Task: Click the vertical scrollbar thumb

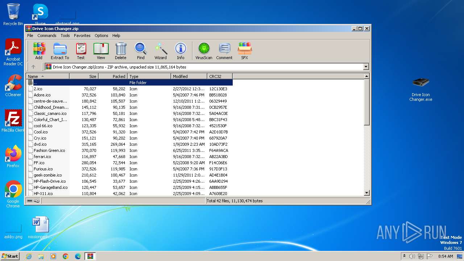Action: click(366, 102)
